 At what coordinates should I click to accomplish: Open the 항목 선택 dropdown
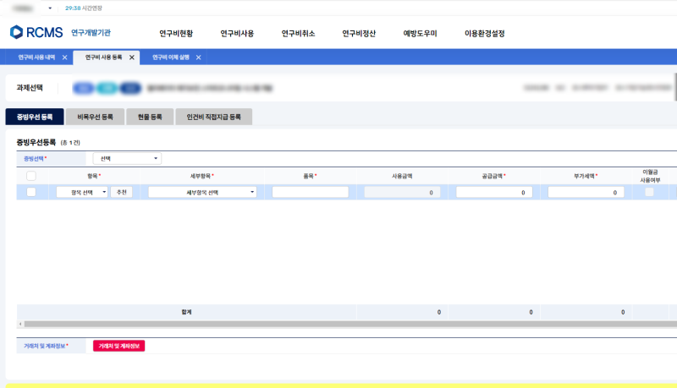coord(82,192)
